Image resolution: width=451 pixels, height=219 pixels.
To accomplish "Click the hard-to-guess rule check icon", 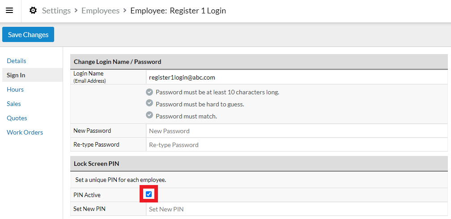I will click(x=149, y=103).
